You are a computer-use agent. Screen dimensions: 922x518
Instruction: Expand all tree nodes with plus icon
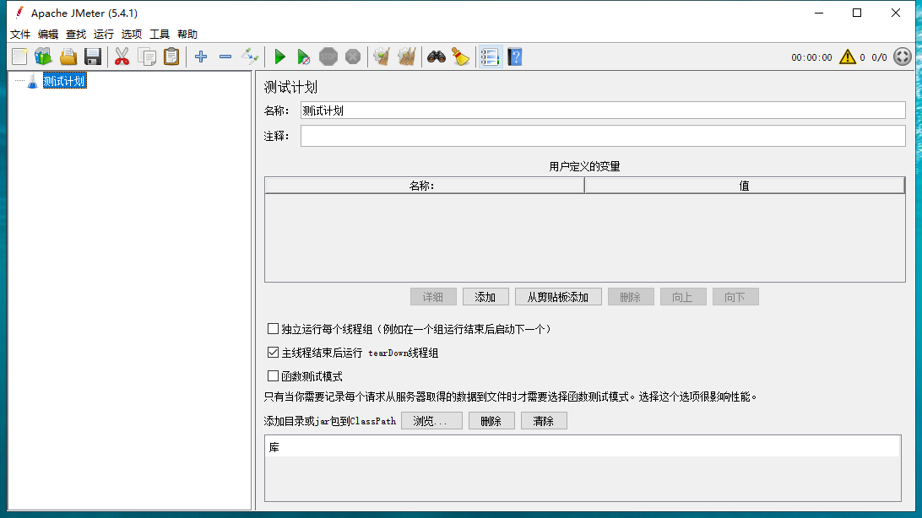201,57
